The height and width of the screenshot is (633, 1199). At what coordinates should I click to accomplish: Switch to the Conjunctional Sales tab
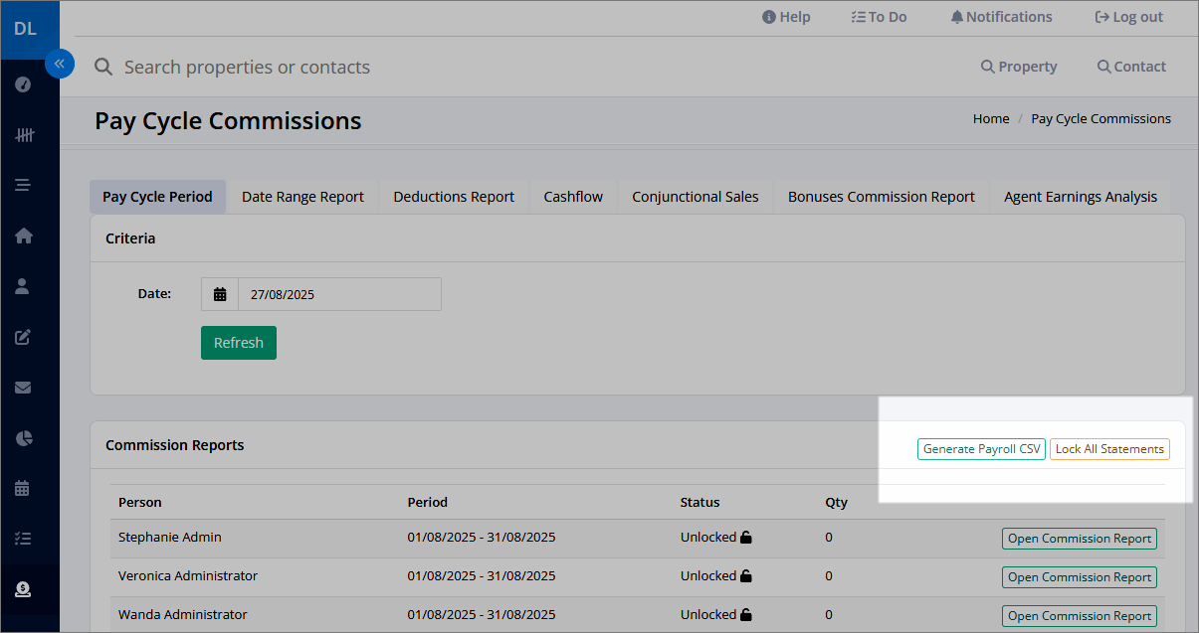[696, 197]
